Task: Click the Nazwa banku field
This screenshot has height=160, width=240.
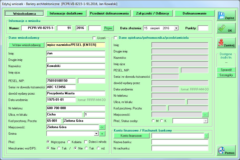Action: [x=180, y=142]
